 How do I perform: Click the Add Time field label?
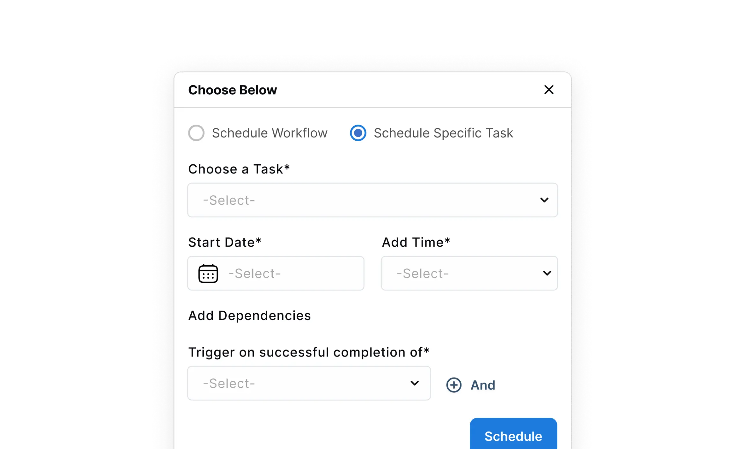(416, 242)
